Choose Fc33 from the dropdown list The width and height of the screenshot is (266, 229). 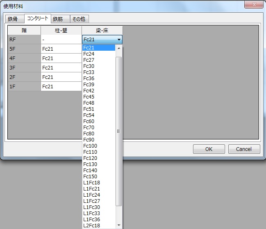[99, 72]
